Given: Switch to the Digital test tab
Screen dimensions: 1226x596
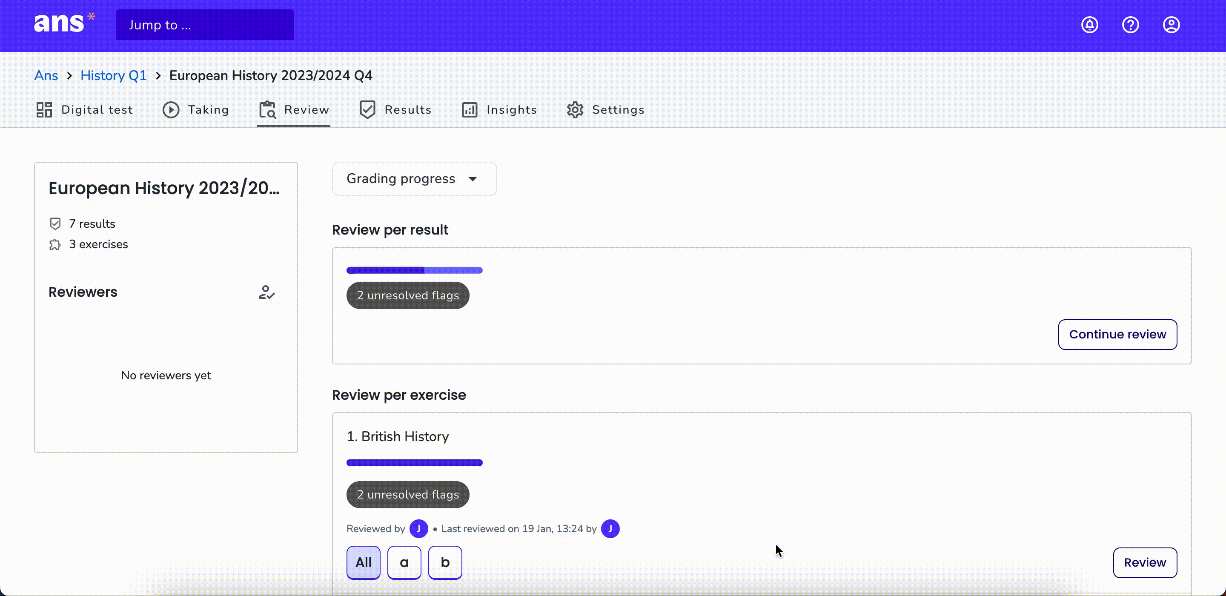Looking at the screenshot, I should (x=84, y=109).
